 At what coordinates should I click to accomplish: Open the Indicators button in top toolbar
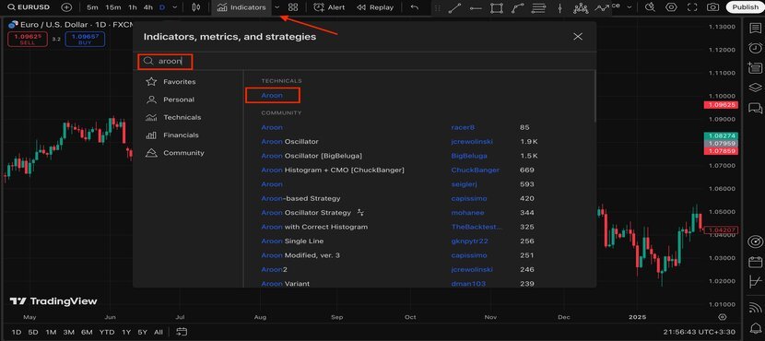[x=241, y=7]
